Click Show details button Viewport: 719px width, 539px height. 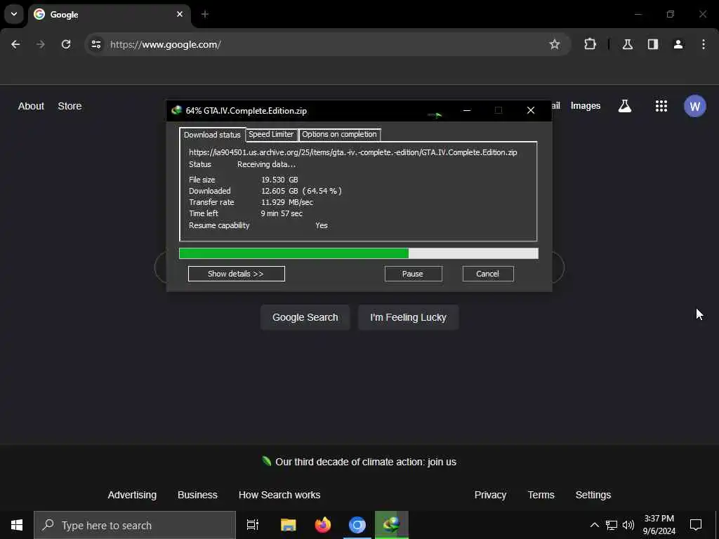pyautogui.click(x=236, y=274)
